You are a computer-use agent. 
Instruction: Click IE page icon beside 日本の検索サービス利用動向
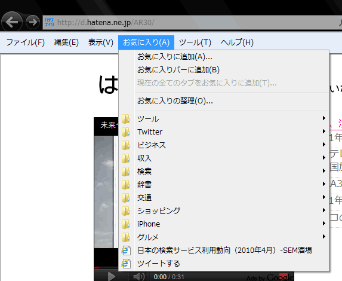pyautogui.click(x=126, y=251)
